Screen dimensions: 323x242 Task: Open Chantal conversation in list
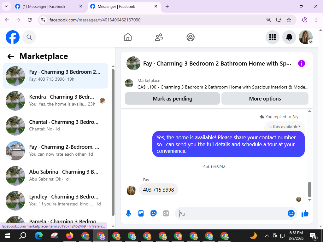click(55, 125)
